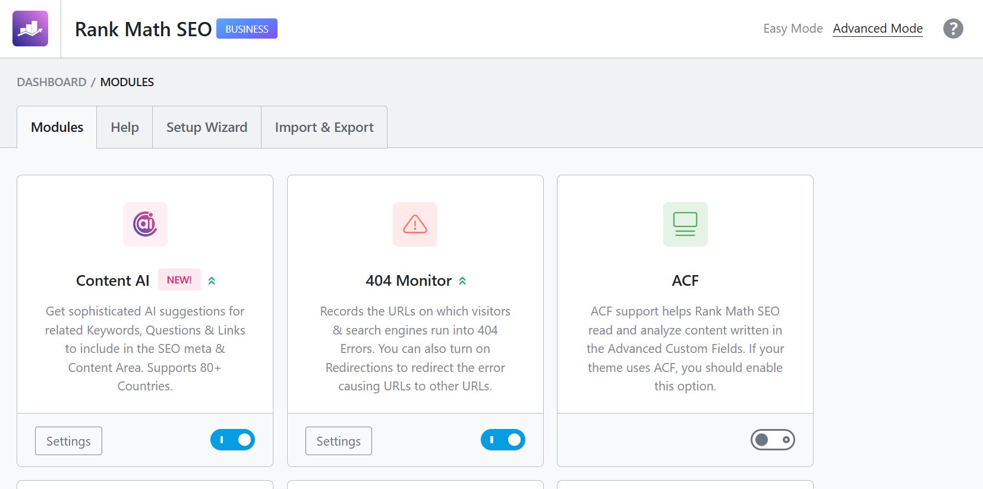Click the Content AI heading
Image resolution: width=983 pixels, height=489 pixels.
coord(113,280)
